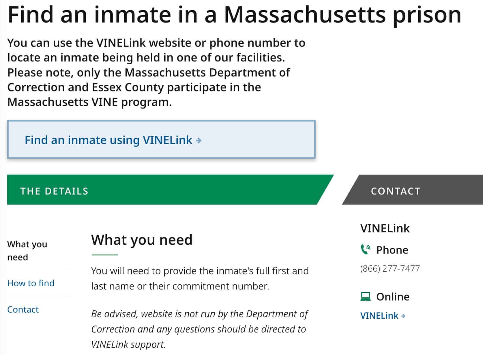Click THE DETAILS green banner
Screen dimensions: 483x355
point(162,191)
